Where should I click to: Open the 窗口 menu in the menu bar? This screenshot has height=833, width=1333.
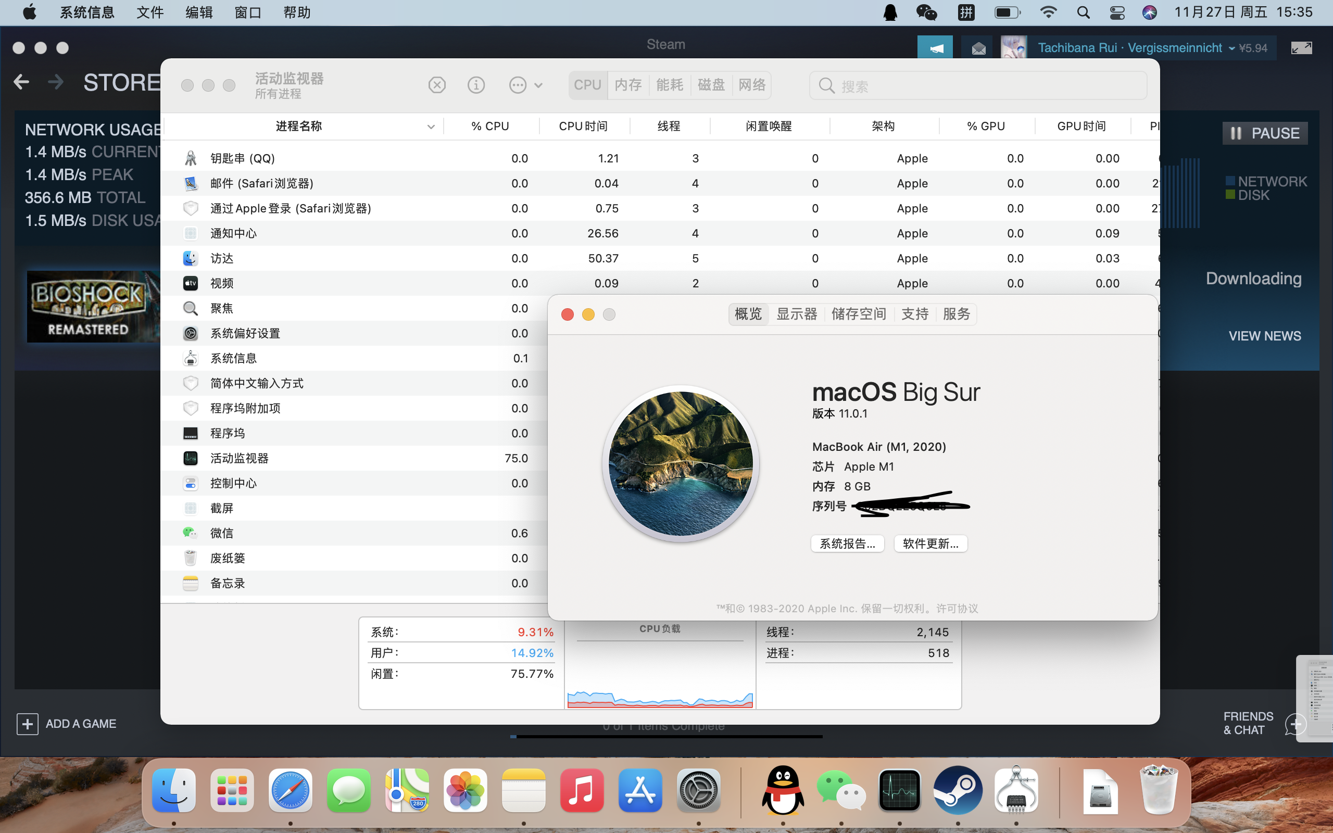(247, 12)
